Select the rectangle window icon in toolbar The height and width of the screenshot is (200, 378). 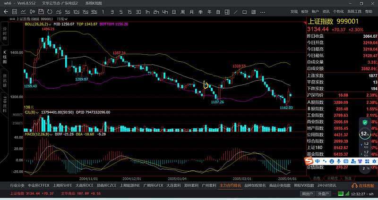point(244,12)
